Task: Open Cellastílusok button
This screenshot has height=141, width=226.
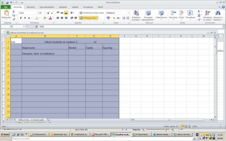Action: 161,16
